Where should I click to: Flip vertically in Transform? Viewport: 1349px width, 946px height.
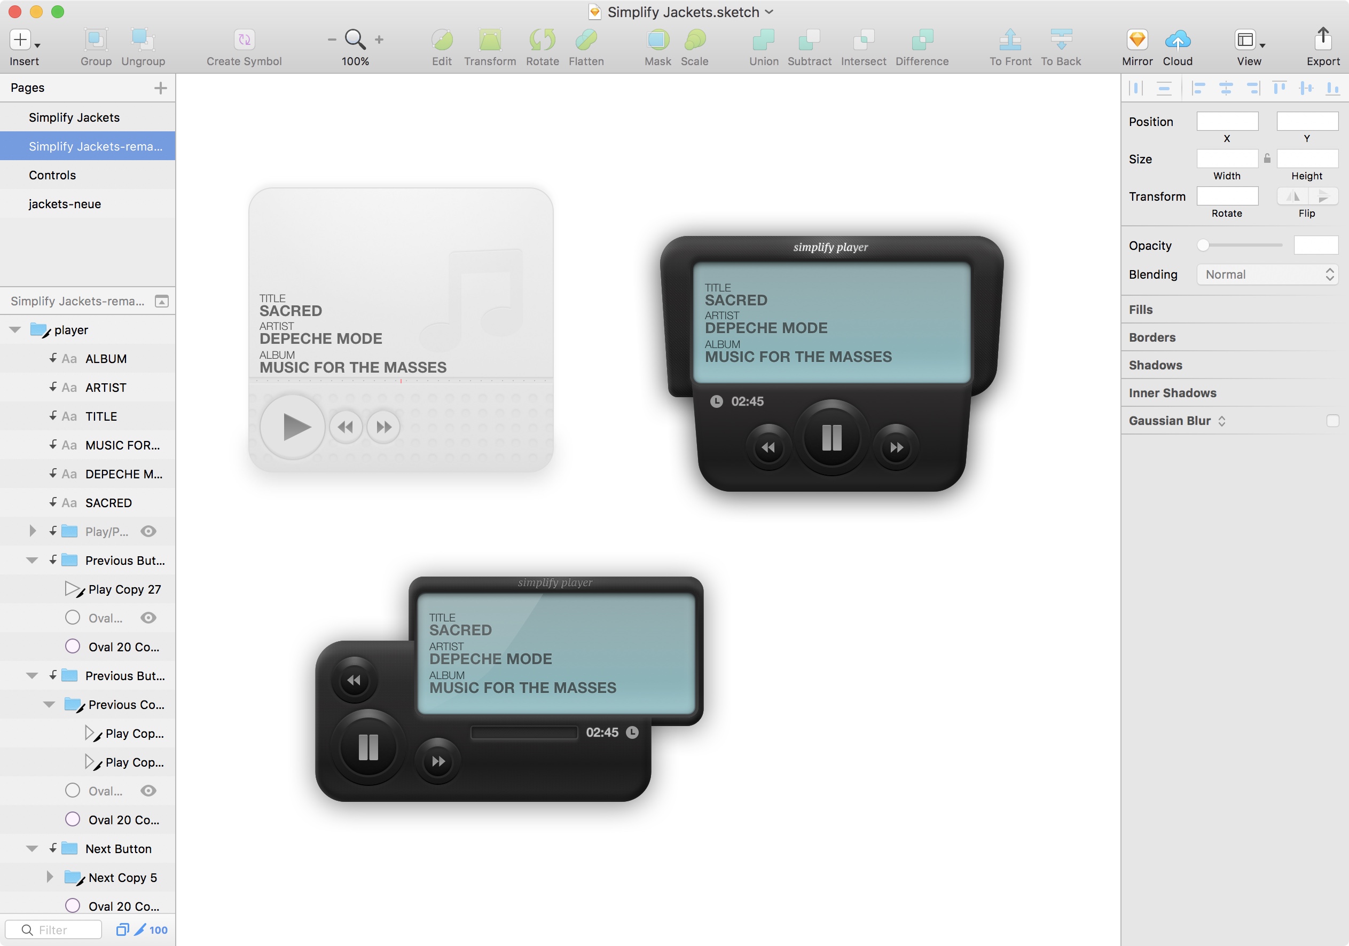1323,196
